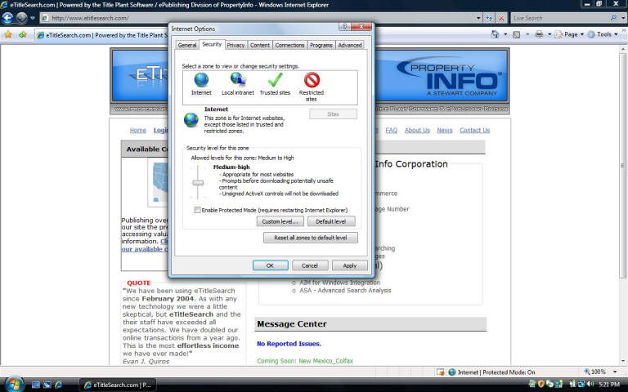Open the Feeds dropdown arrow
The width and height of the screenshot is (628, 392).
click(x=527, y=35)
